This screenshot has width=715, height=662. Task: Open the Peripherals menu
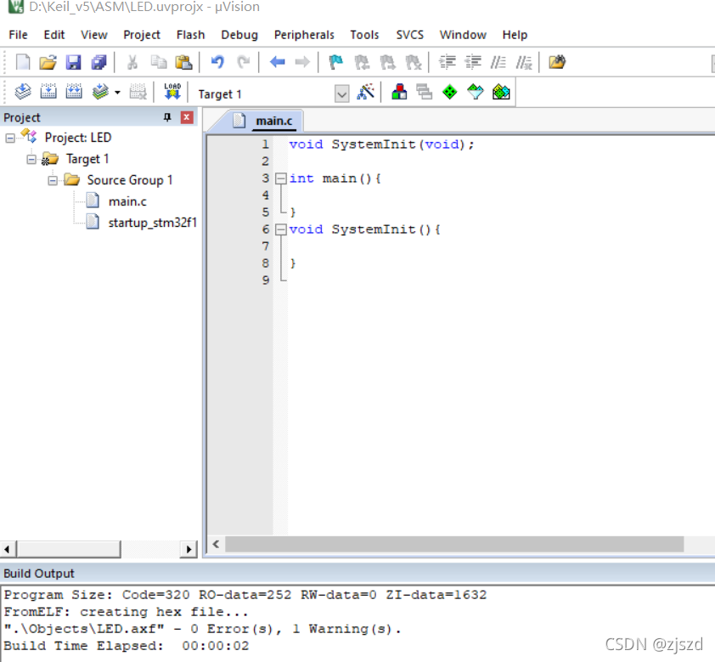[304, 35]
